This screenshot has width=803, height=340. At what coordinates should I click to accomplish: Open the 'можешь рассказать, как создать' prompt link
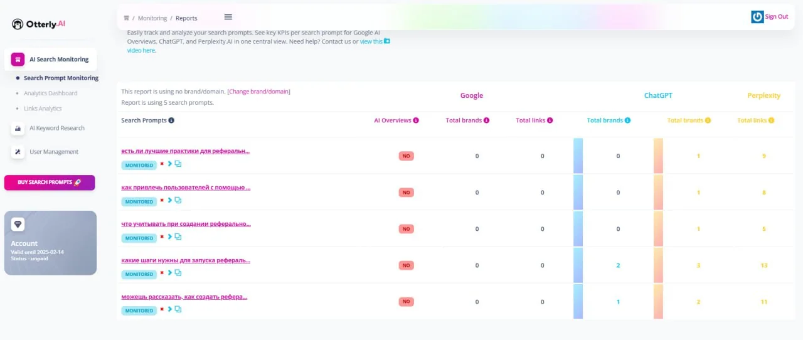click(184, 297)
